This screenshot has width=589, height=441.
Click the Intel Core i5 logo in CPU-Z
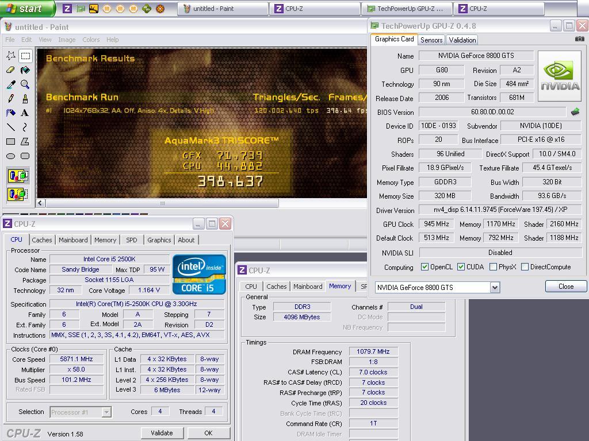pyautogui.click(x=199, y=274)
